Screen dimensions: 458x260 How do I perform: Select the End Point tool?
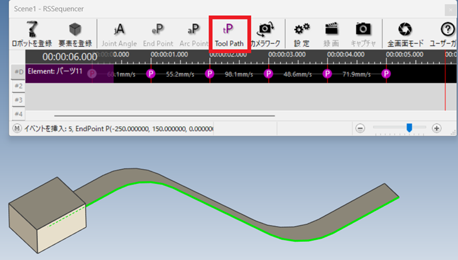(158, 35)
